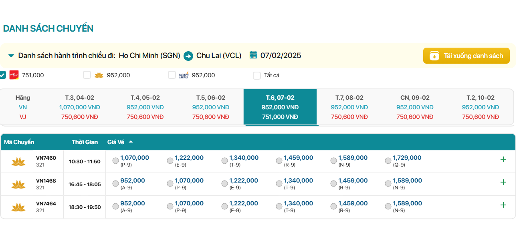The image size is (527, 233).
Task: Click the arrow icon between SGN and VCL
Action: pos(188,56)
